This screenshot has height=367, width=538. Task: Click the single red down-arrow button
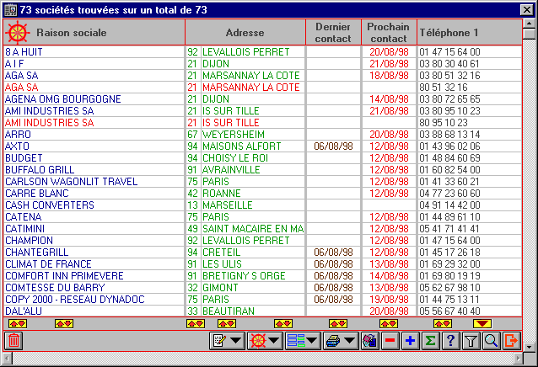point(482,323)
